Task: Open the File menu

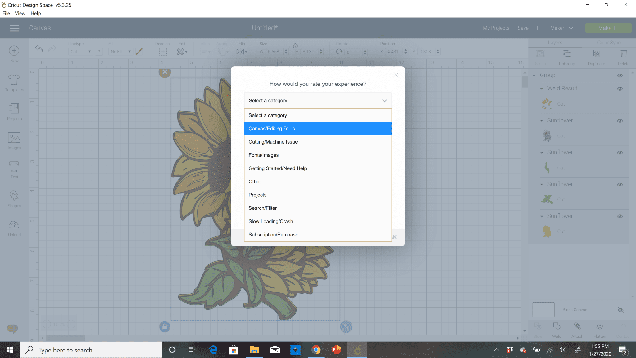Action: coord(6,13)
